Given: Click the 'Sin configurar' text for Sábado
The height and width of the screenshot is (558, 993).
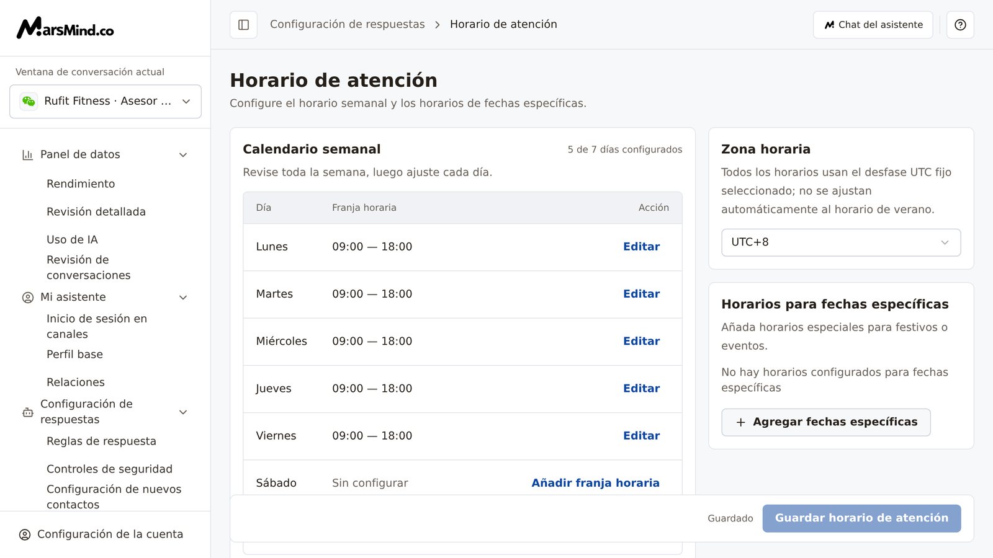Looking at the screenshot, I should click(370, 483).
